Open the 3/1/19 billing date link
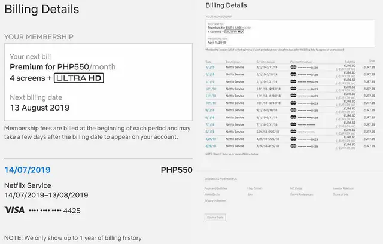The height and width of the screenshot is (244, 383). (x=209, y=67)
